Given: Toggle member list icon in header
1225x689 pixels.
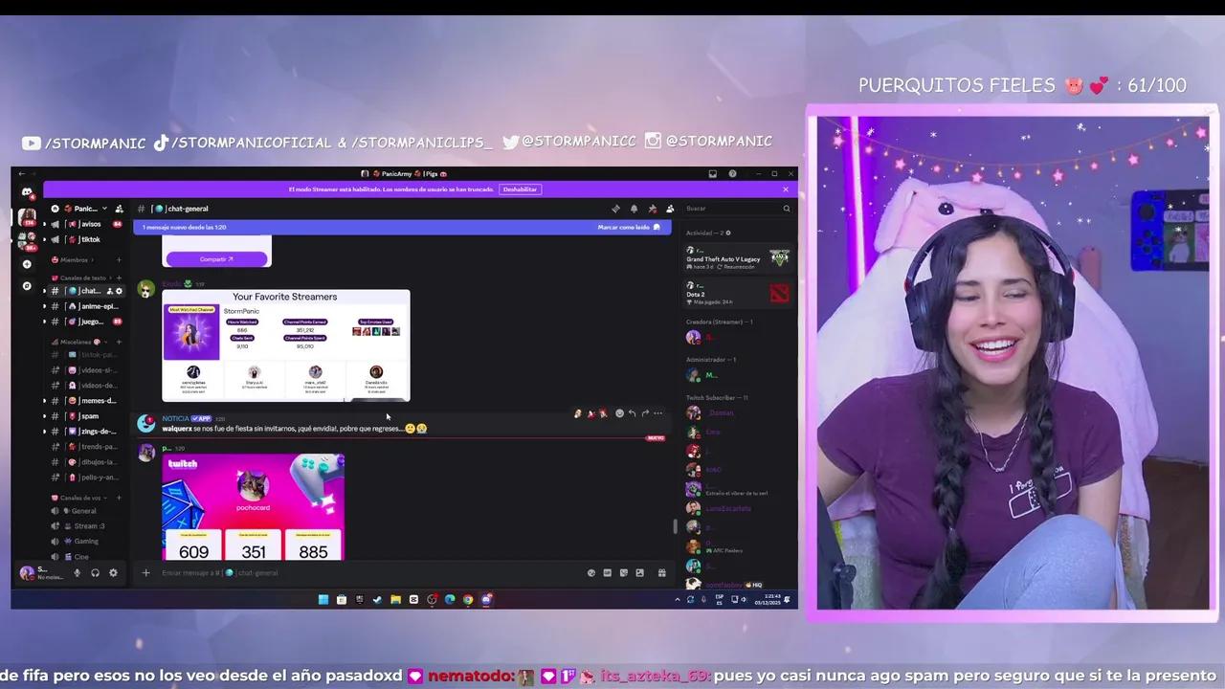Looking at the screenshot, I should [x=670, y=209].
